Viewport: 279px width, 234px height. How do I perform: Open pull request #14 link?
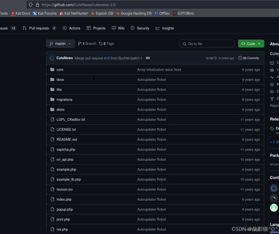(x=107, y=58)
